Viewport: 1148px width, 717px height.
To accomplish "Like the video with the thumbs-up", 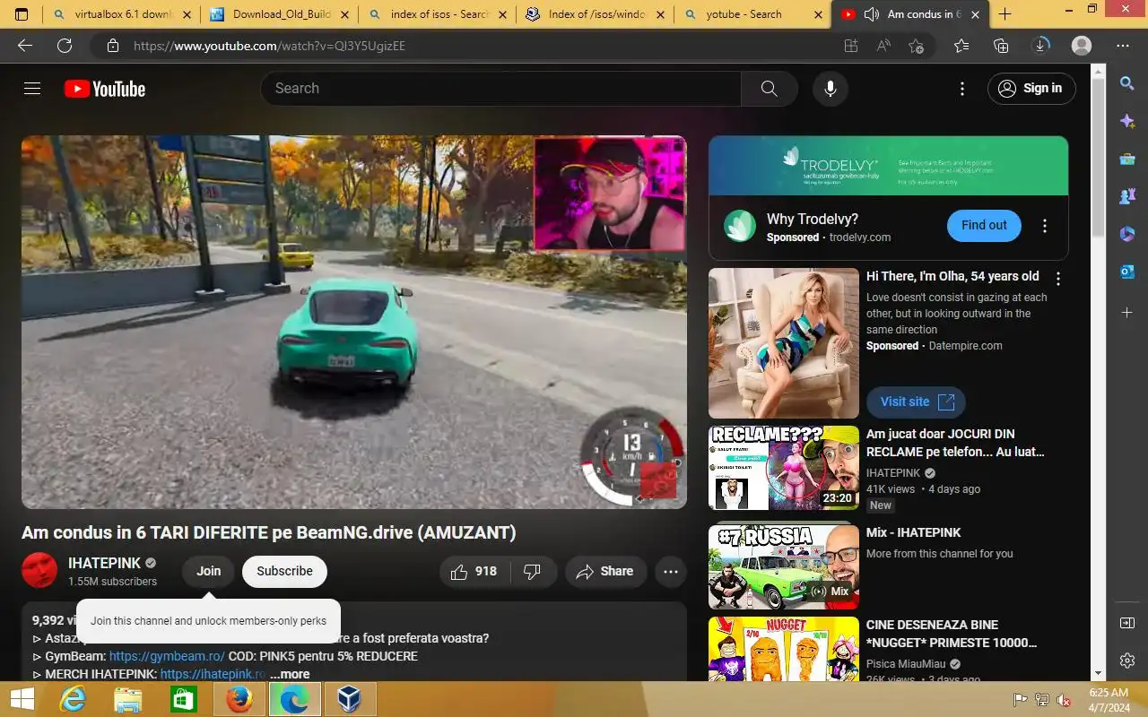I will 474,572.
